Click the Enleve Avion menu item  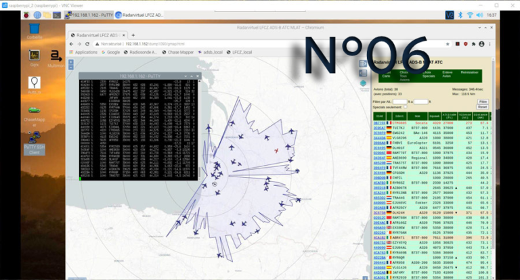click(x=447, y=74)
